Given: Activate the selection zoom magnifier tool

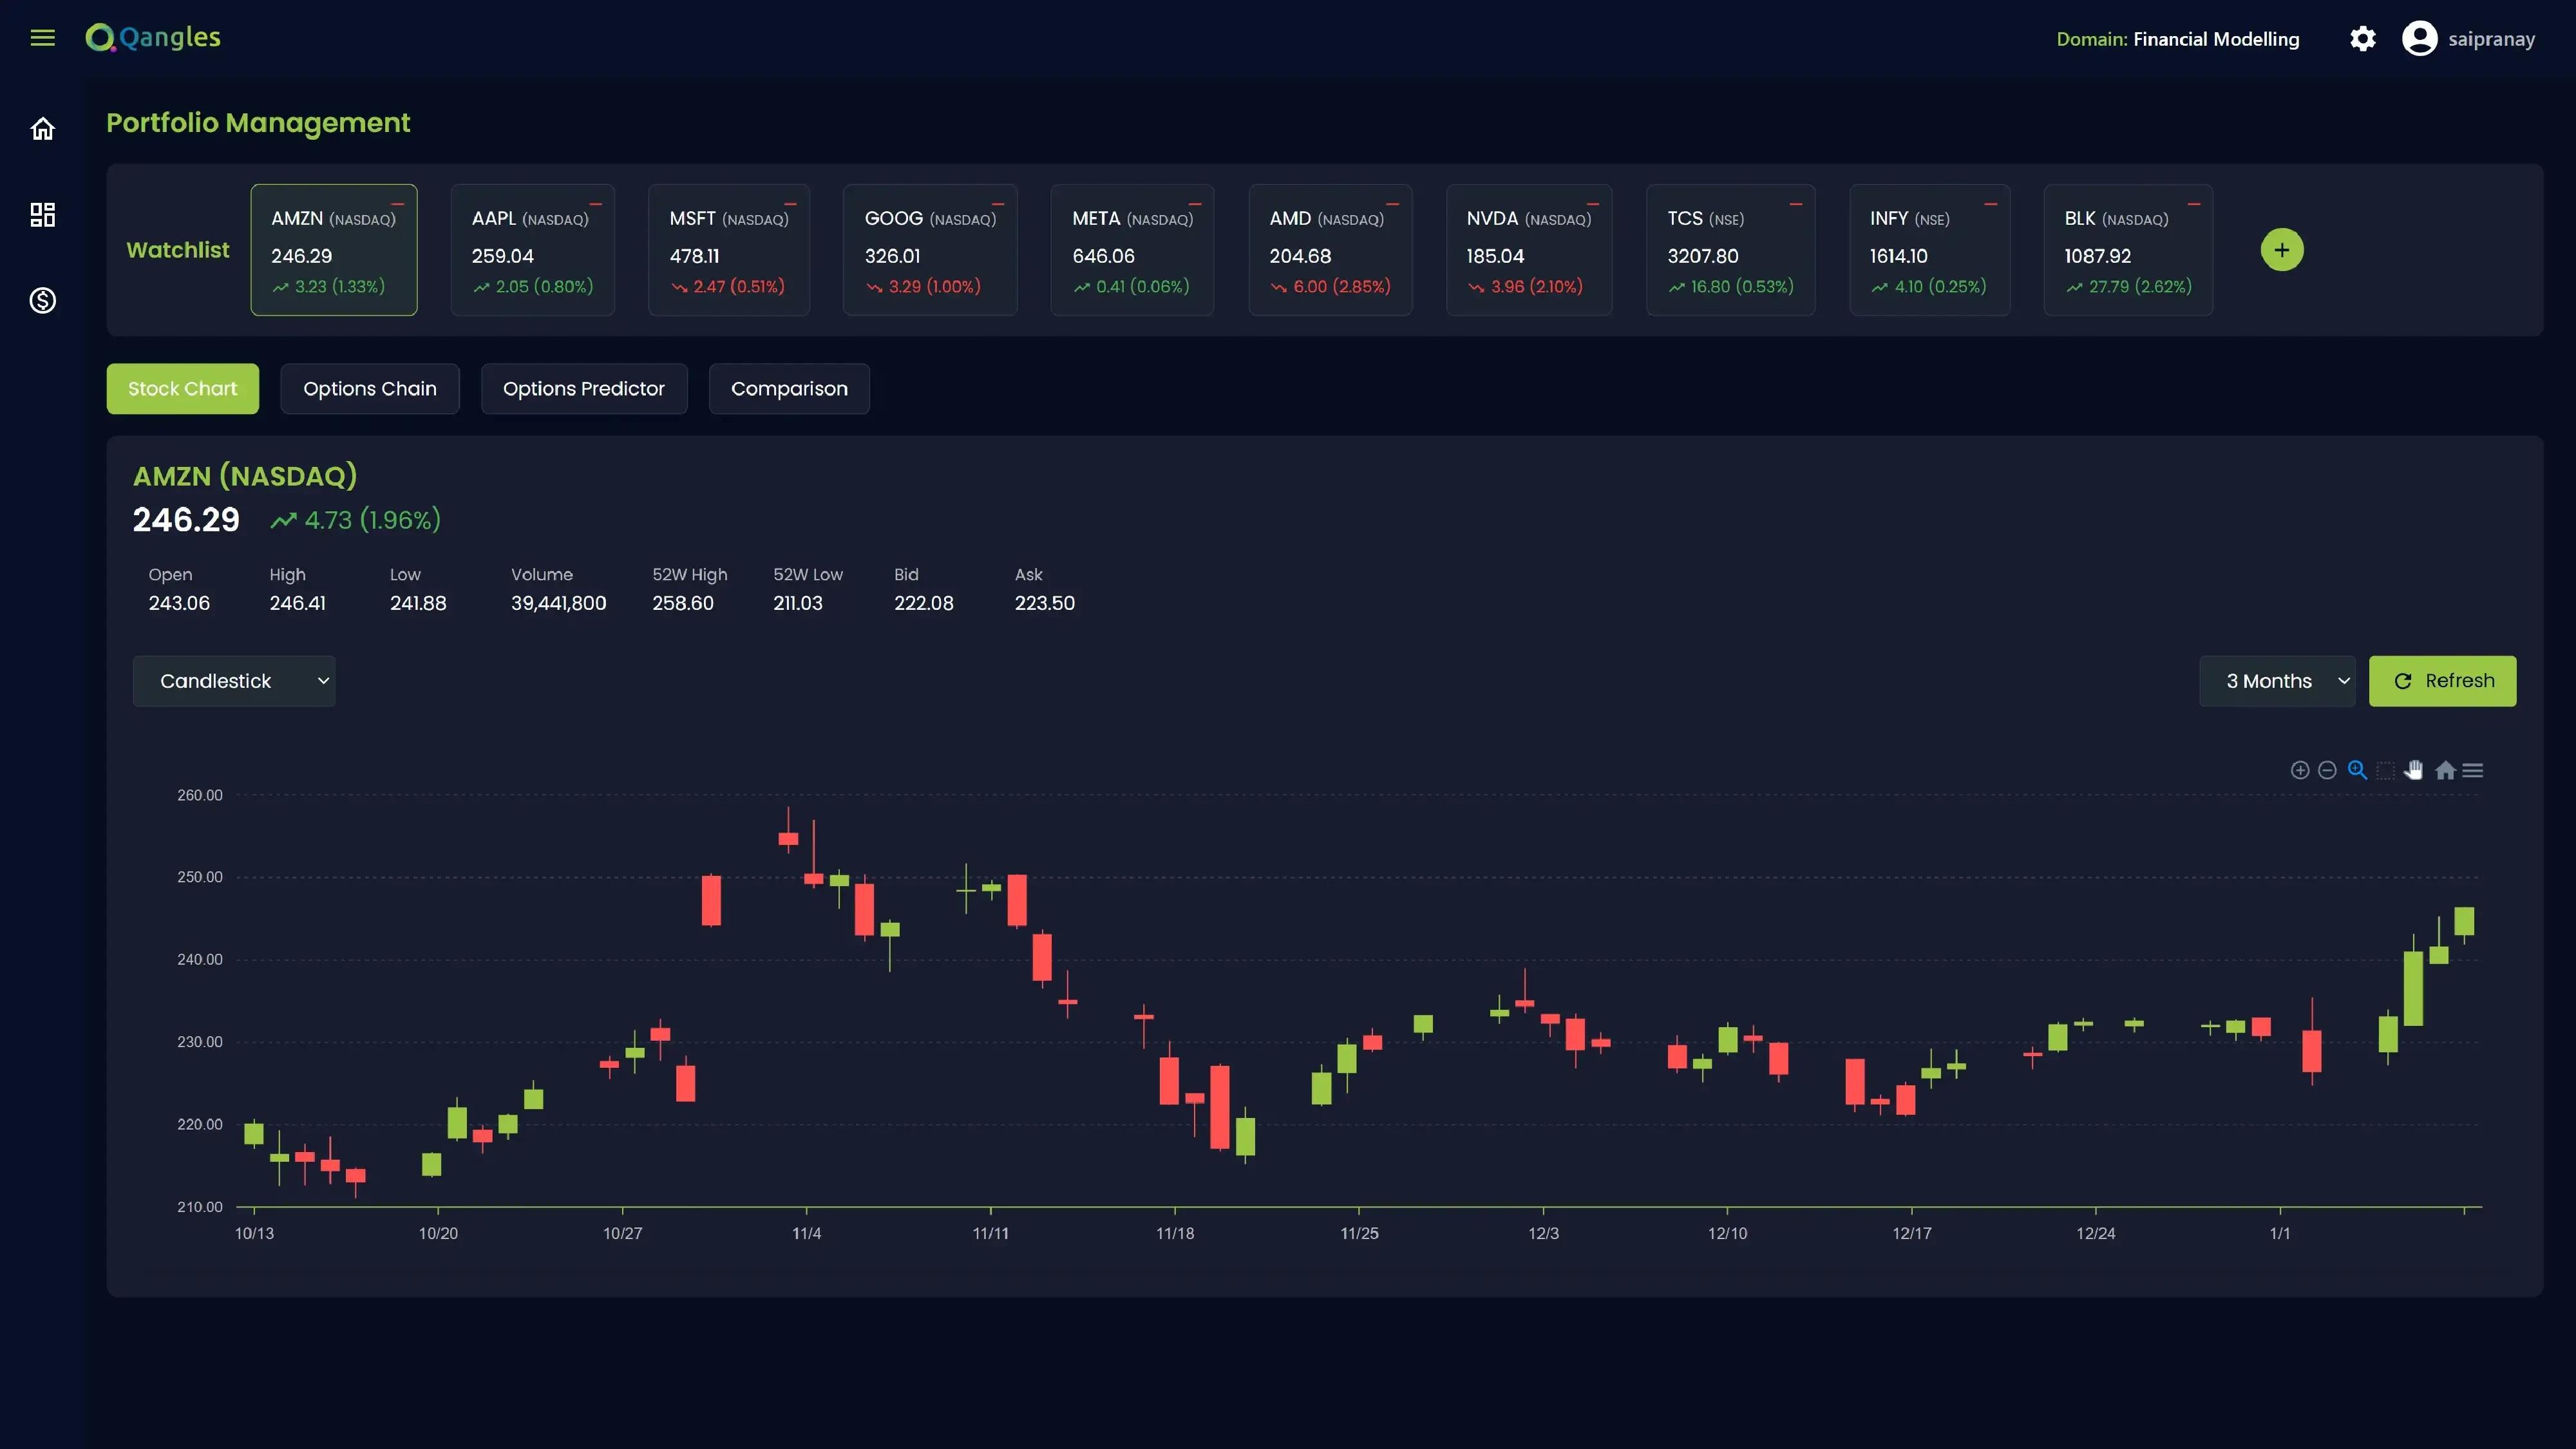Looking at the screenshot, I should point(2357,769).
